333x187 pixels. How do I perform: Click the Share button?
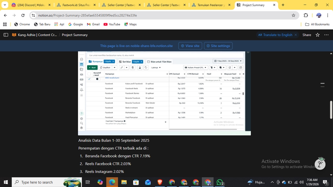click(x=307, y=35)
